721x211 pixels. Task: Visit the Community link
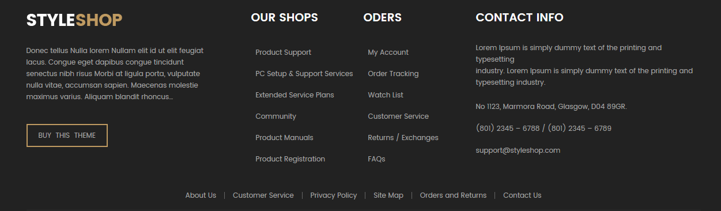(x=275, y=116)
